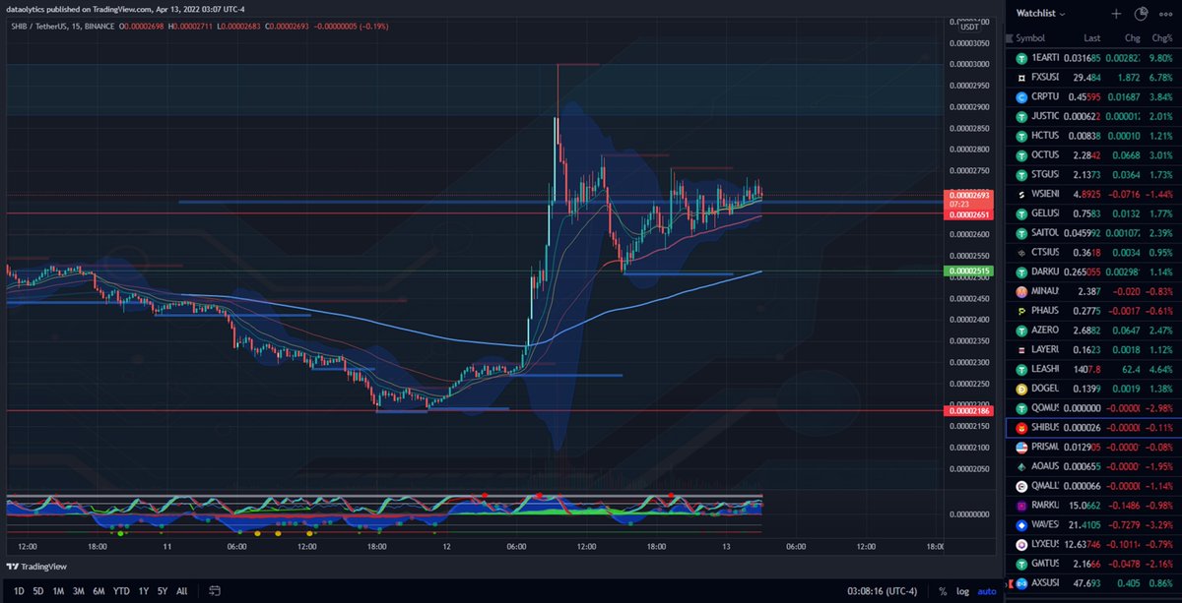Select the LYXEUS watchlist row
The width and height of the screenshot is (1182, 603).
pyautogui.click(x=1093, y=544)
